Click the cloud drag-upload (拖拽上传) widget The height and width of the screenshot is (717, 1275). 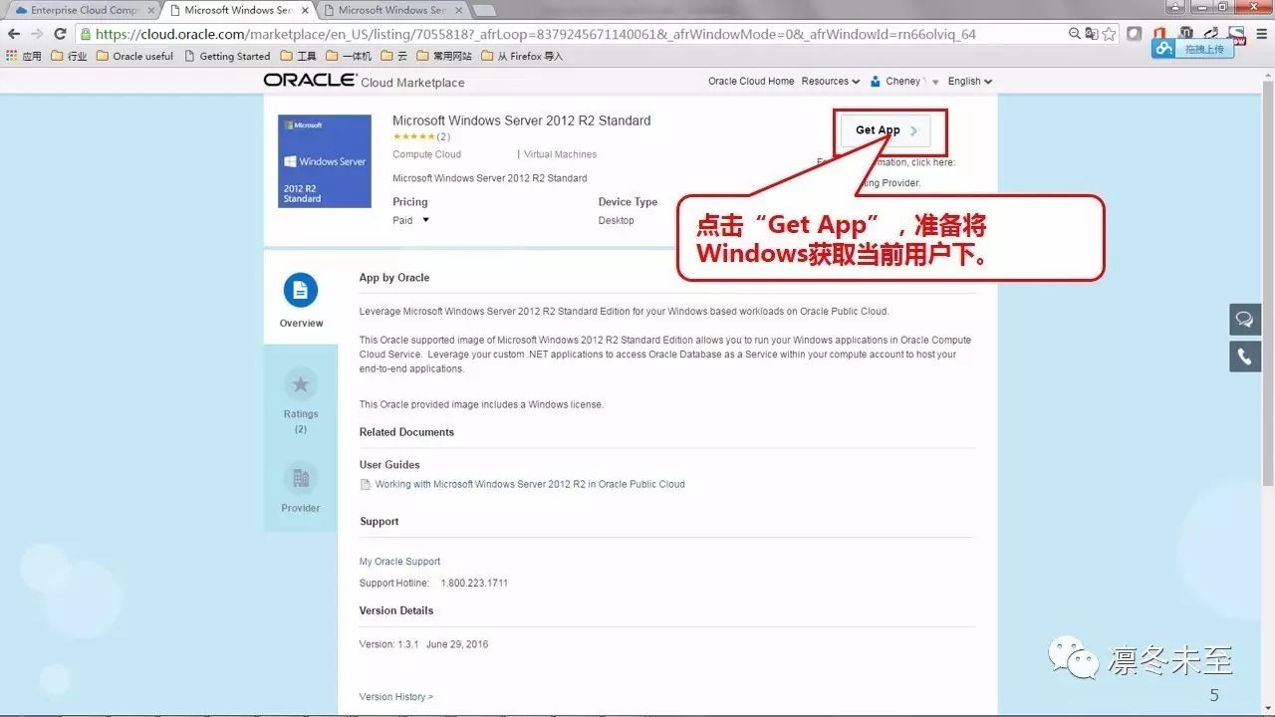pyautogui.click(x=1192, y=49)
